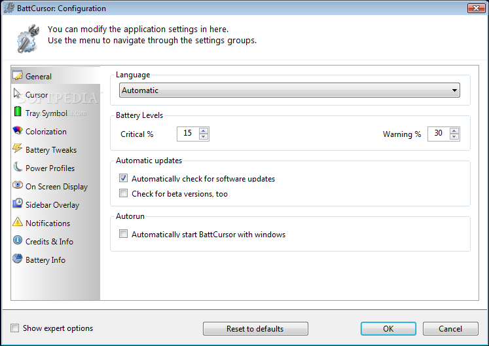
Task: Decrease the Critical % value
Action: (x=204, y=137)
